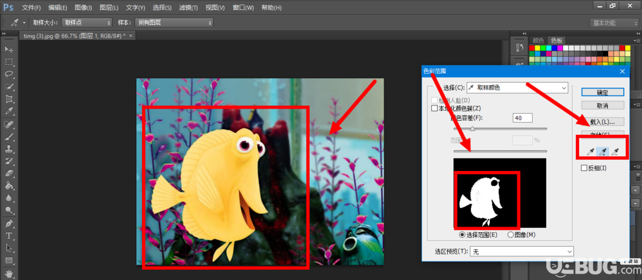This screenshot has height=280, width=642.
Task: Select the Clone Stamp tool
Action: point(8,149)
